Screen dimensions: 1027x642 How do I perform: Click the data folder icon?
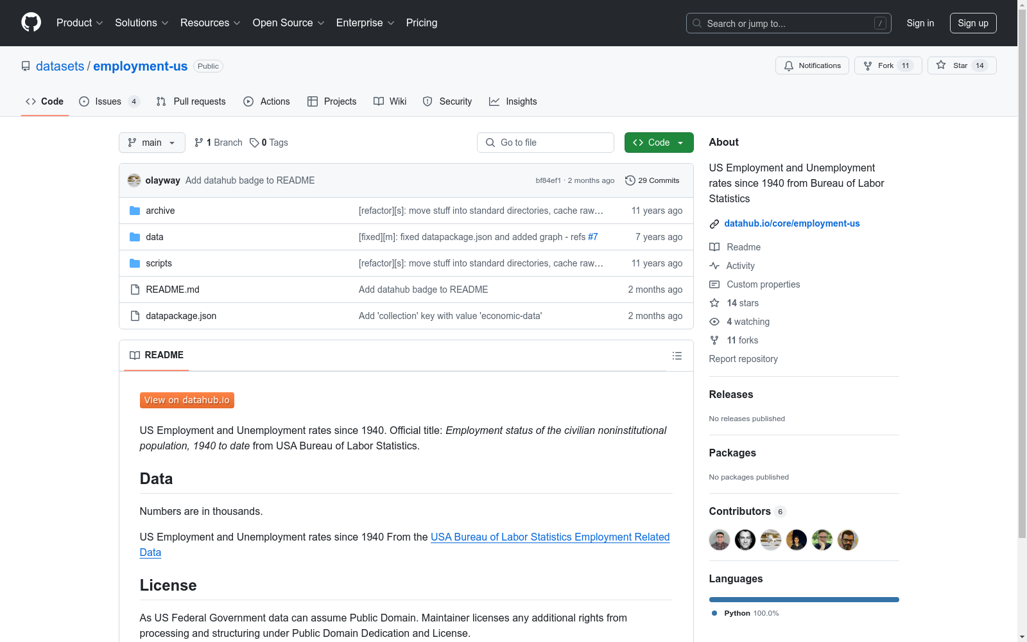click(135, 237)
